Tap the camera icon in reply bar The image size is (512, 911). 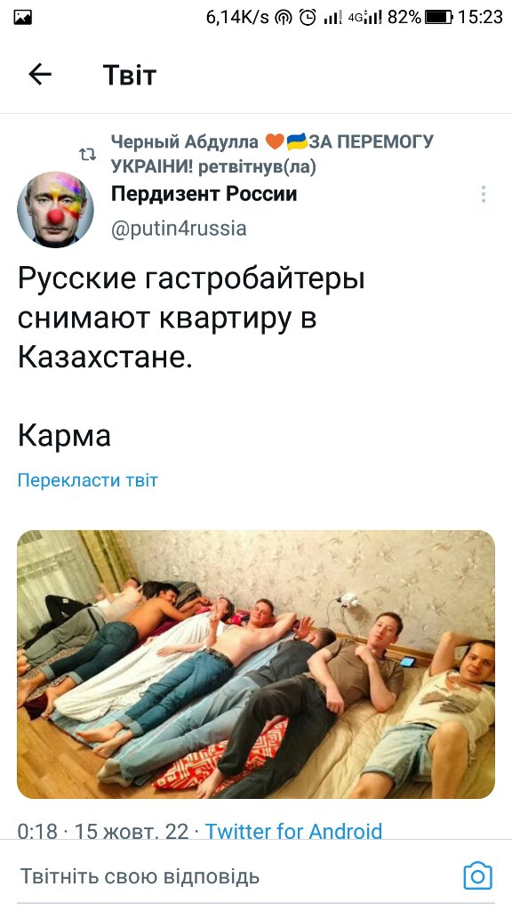coord(477,875)
